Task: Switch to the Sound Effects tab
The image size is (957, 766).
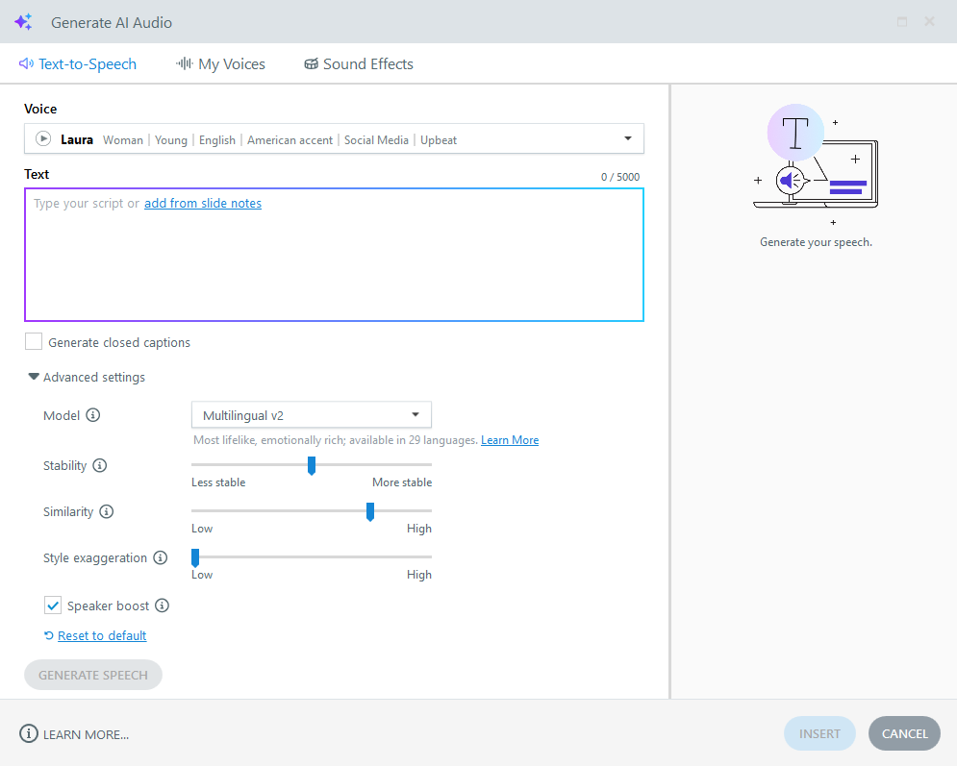Action: (358, 64)
